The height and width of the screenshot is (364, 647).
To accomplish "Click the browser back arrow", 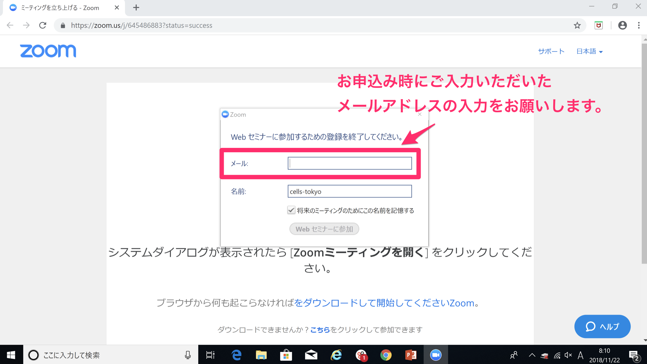I will (10, 25).
